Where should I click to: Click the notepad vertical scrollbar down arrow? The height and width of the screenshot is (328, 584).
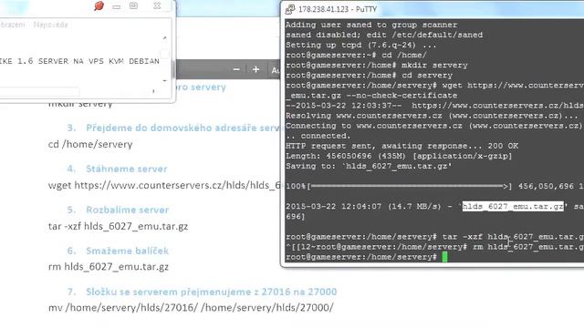tap(164, 80)
